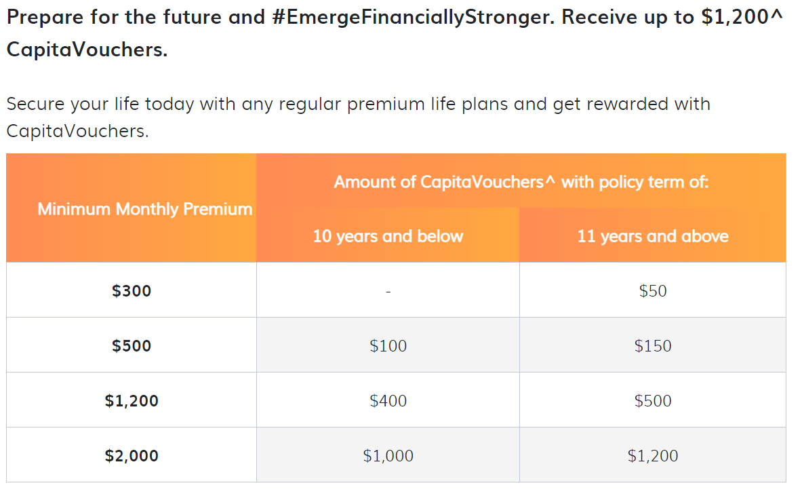Click the $1,200 premium row label
The height and width of the screenshot is (496, 802).
pyautogui.click(x=132, y=400)
